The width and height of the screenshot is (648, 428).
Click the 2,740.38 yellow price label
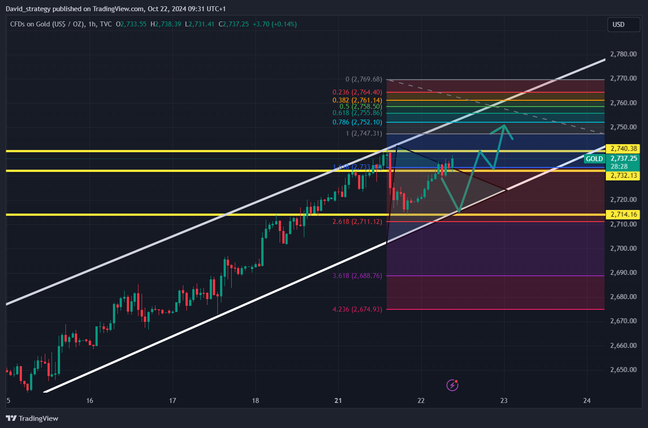click(x=624, y=149)
